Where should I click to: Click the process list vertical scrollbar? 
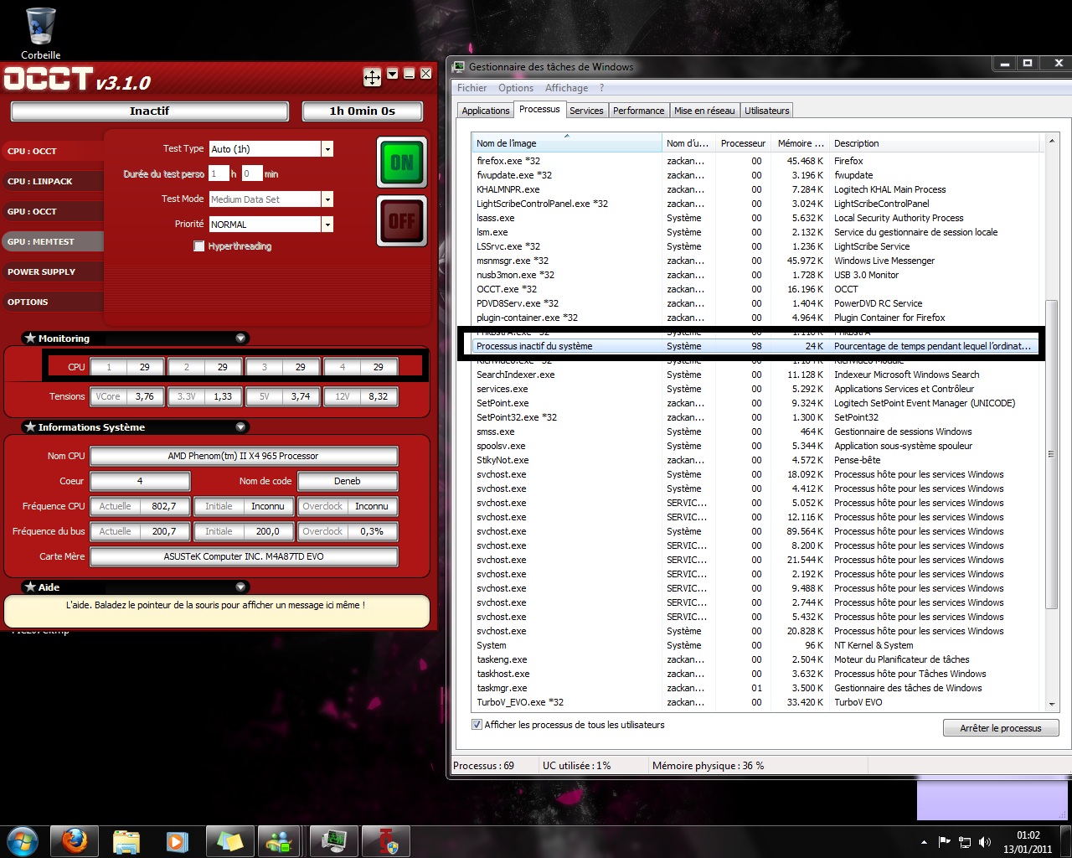click(x=1052, y=452)
